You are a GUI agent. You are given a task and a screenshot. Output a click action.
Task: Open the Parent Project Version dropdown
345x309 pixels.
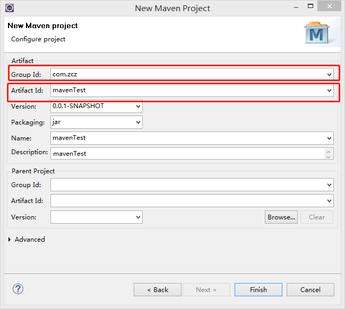tap(138, 217)
